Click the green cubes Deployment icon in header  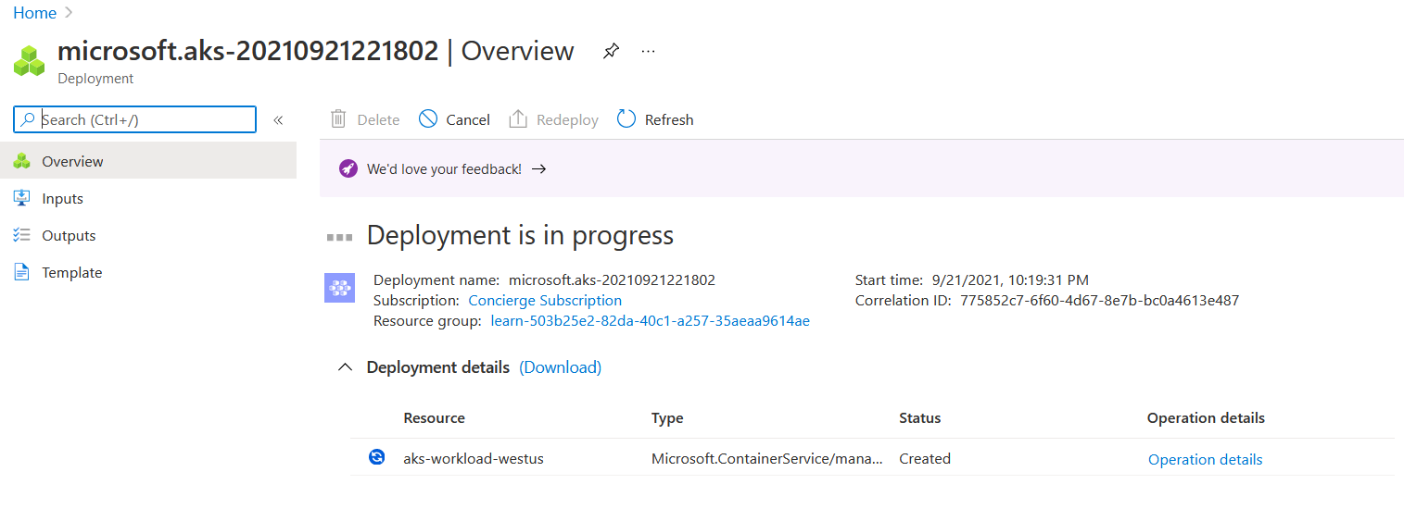(30, 59)
